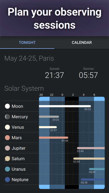Tap the Sunrise time 05:57
Screen dimensions: 109x193
88,75
